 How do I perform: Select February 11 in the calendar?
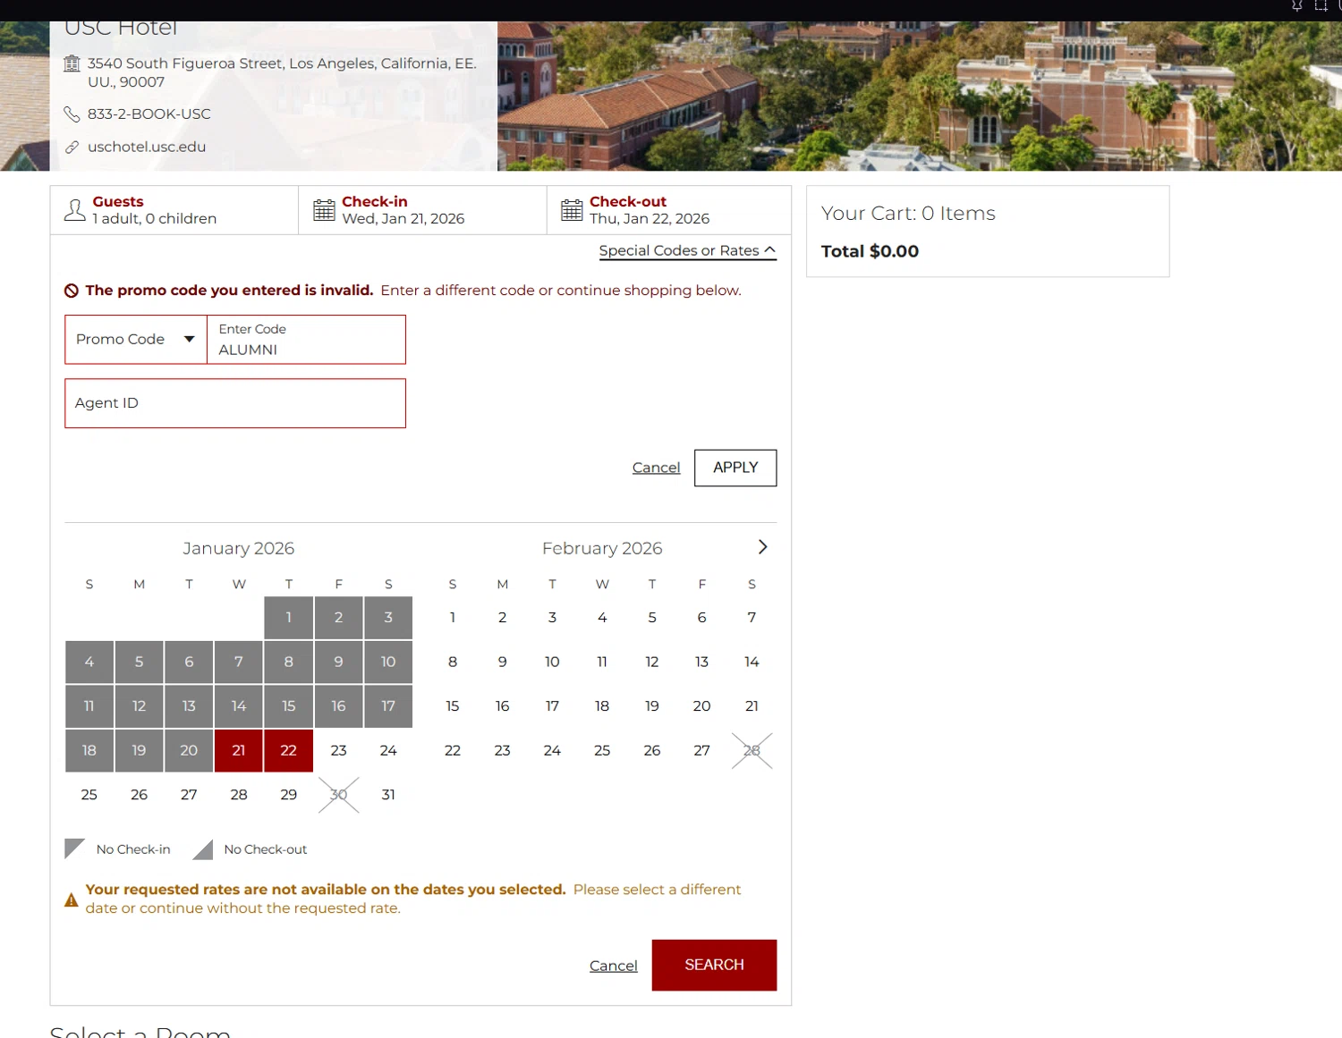coord(602,662)
